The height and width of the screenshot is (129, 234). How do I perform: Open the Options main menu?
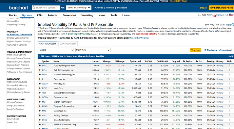[x=27, y=15]
